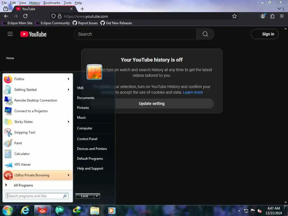Open Devices and Printers
288x216 pixels.
92,148
